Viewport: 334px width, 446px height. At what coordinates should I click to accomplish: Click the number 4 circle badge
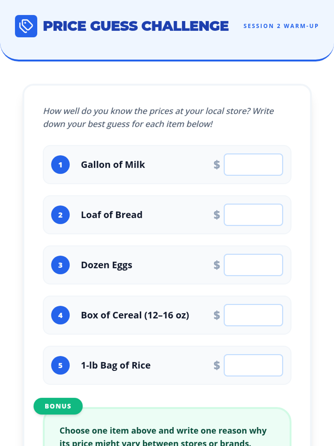60,315
